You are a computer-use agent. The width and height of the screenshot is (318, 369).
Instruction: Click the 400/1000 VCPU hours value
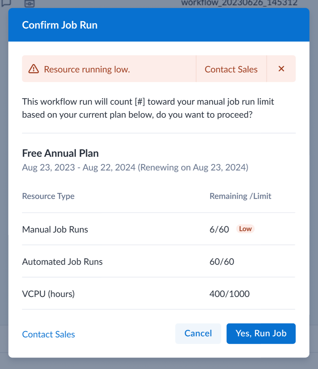(229, 294)
